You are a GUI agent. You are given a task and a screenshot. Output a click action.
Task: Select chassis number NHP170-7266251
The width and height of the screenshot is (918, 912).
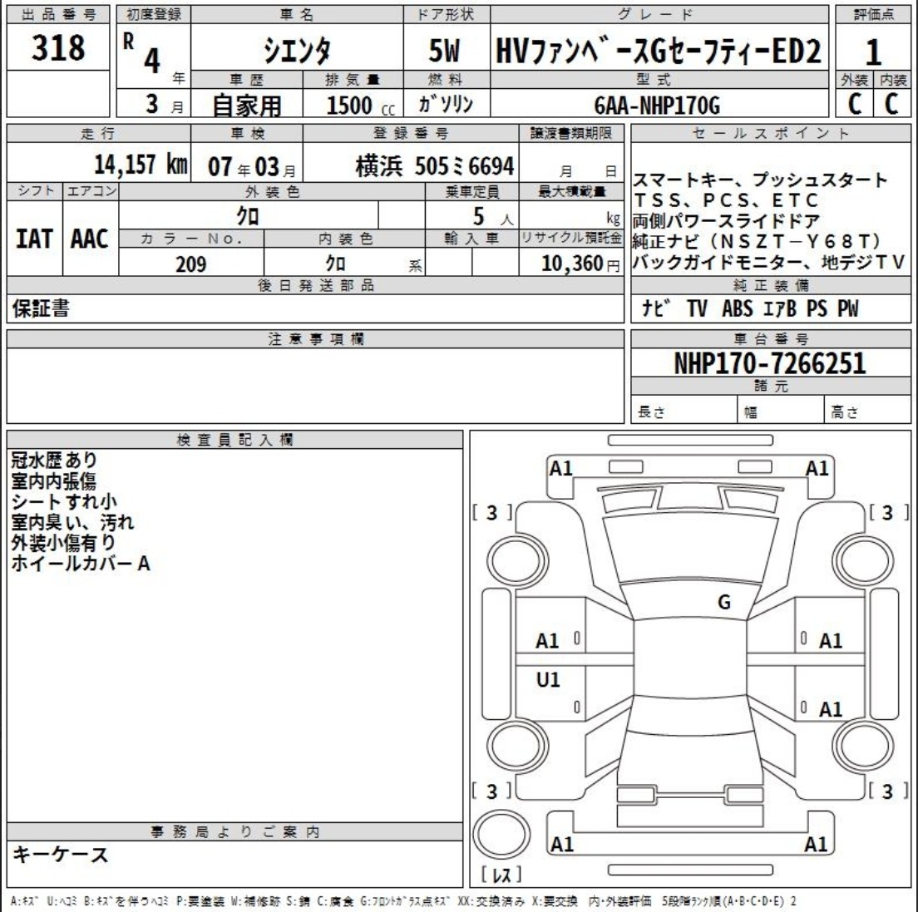click(770, 363)
